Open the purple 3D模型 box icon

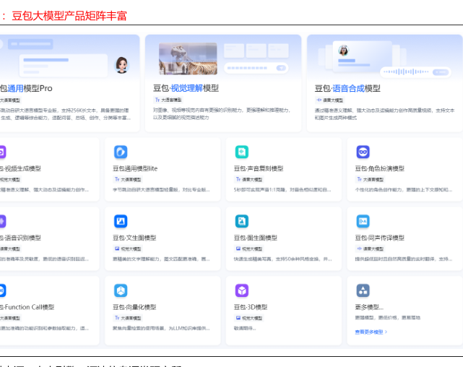tap(241, 290)
